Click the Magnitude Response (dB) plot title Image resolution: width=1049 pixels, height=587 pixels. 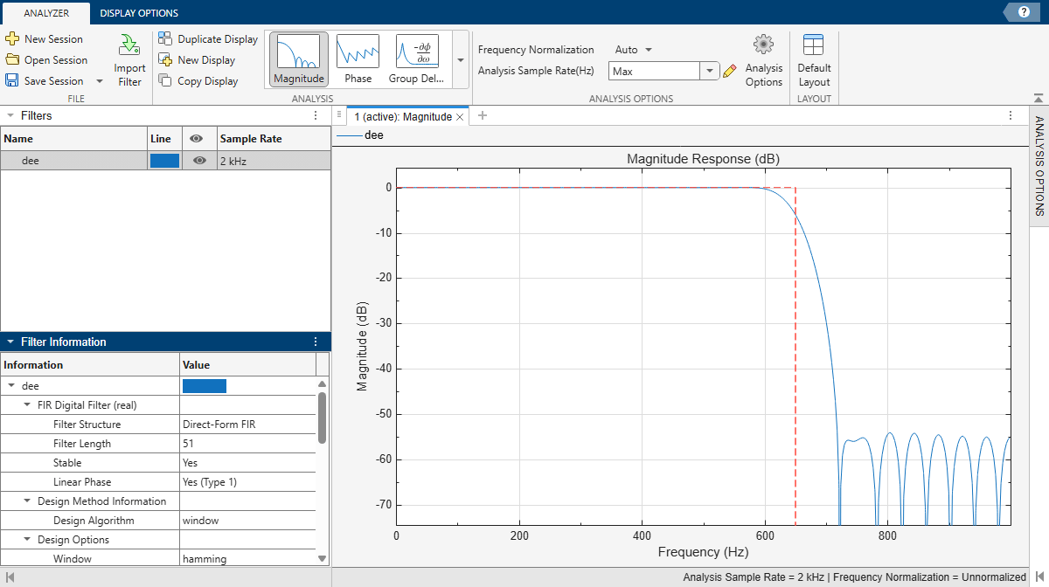point(703,159)
